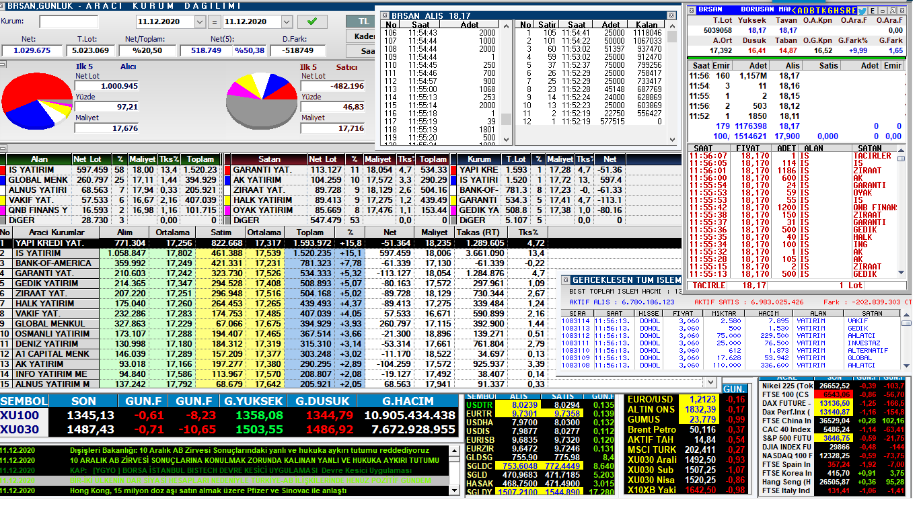The height and width of the screenshot is (516, 919).
Task: Click ALTIN ONS value 1832,39
Action: click(700, 409)
